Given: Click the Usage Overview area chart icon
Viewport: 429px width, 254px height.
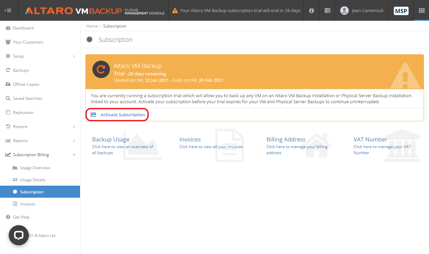Looking at the screenshot, I should pyautogui.click(x=15, y=168).
